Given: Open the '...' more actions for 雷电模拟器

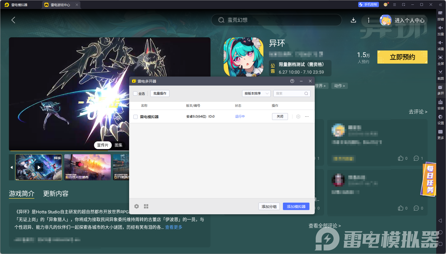Looking at the screenshot, I should click(x=307, y=117).
